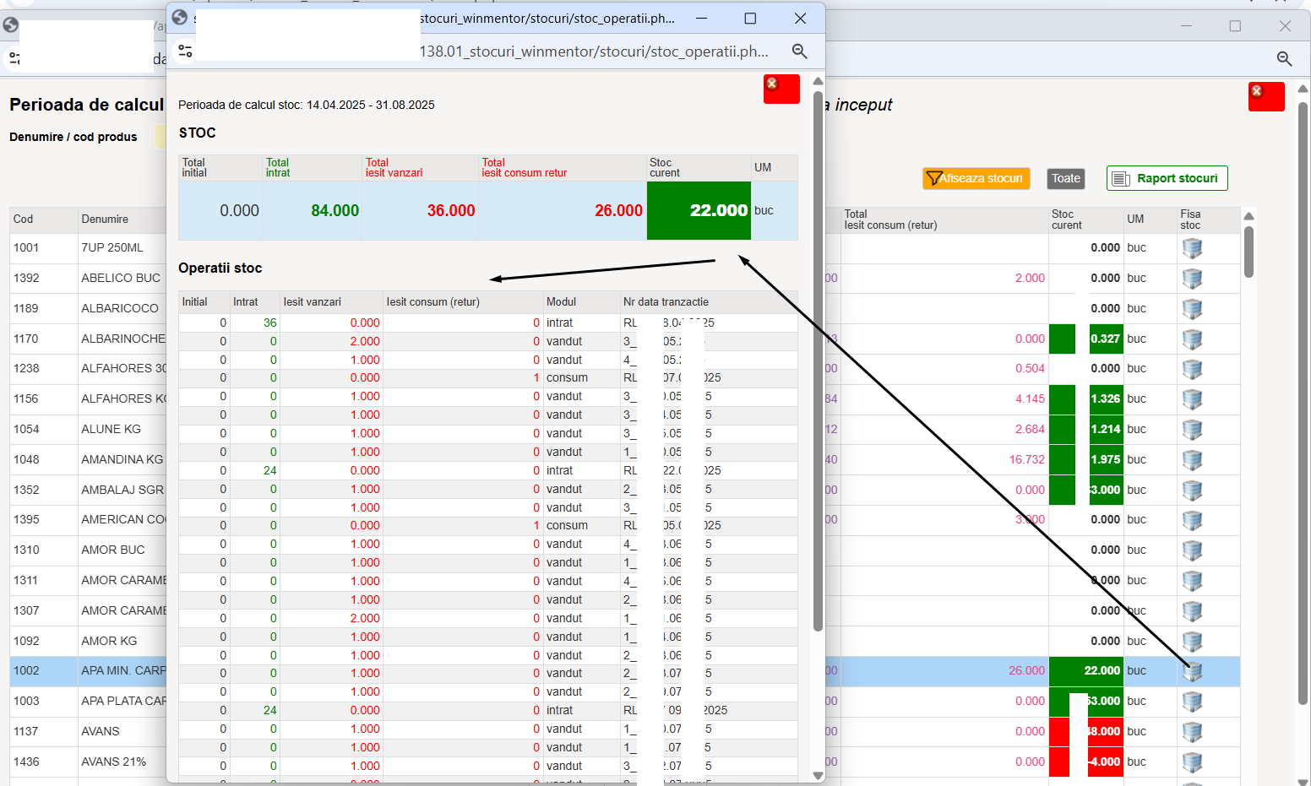Click Nr data tranzactie column header
The height and width of the screenshot is (786, 1311).
(666, 302)
